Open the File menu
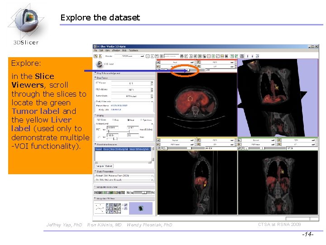This screenshot has width=326, height=245. (x=96, y=50)
